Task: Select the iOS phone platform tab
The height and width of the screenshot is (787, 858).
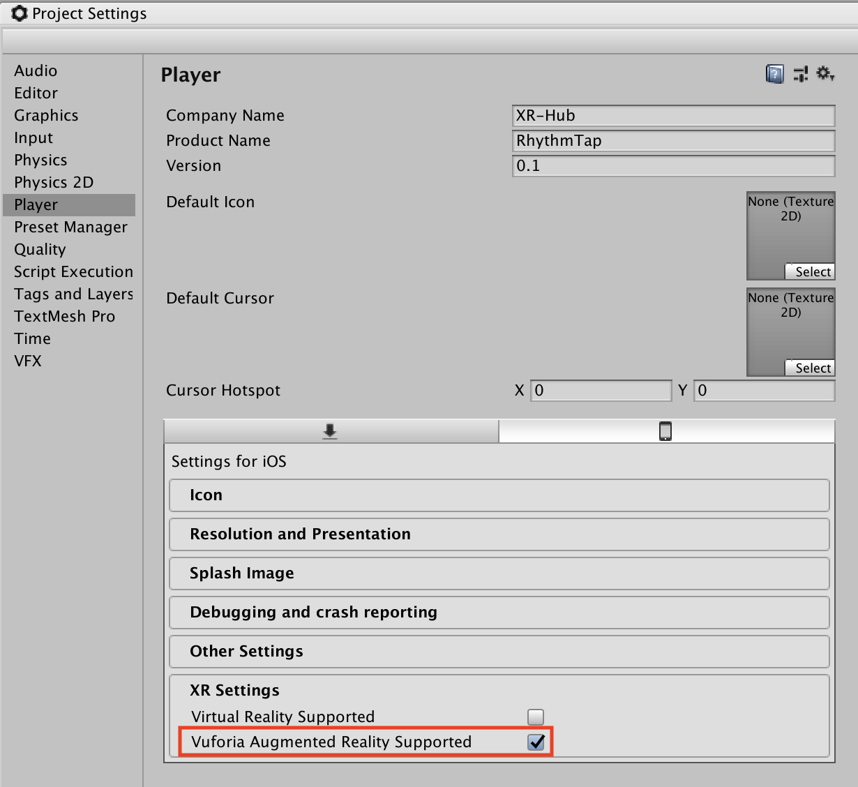Action: (665, 432)
